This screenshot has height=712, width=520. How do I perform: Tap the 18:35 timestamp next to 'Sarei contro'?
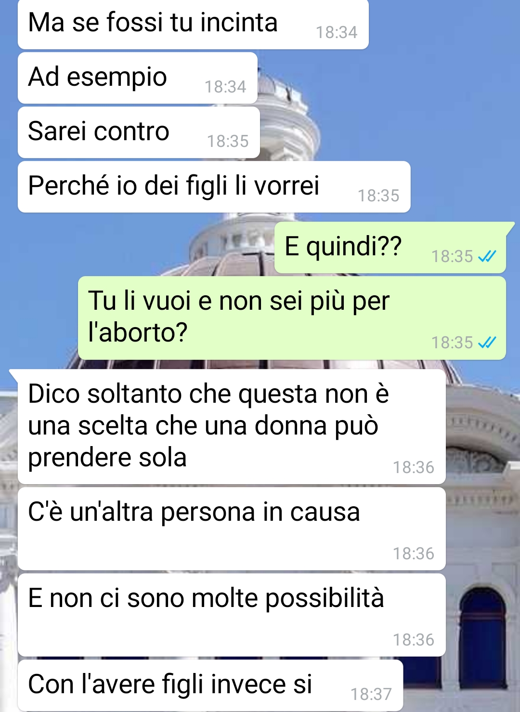[228, 141]
